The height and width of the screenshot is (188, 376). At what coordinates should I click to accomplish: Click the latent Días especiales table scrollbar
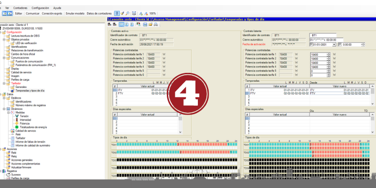coord(372,123)
